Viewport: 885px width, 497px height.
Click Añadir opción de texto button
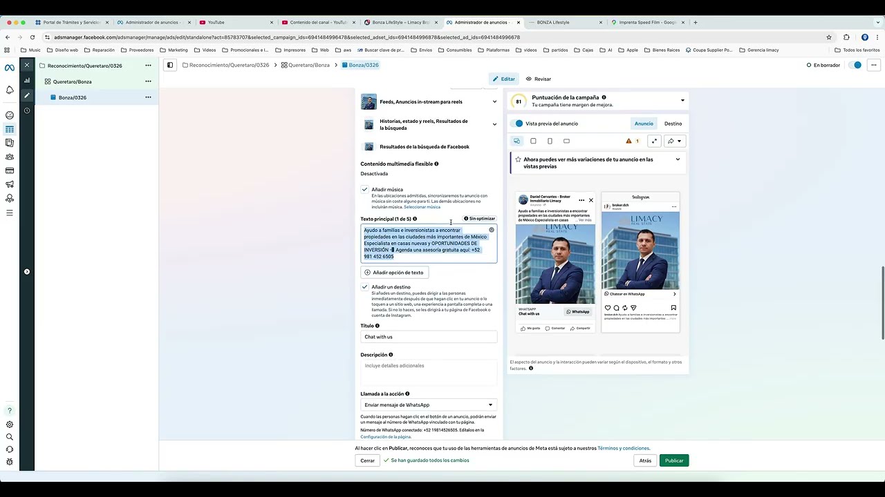click(394, 273)
